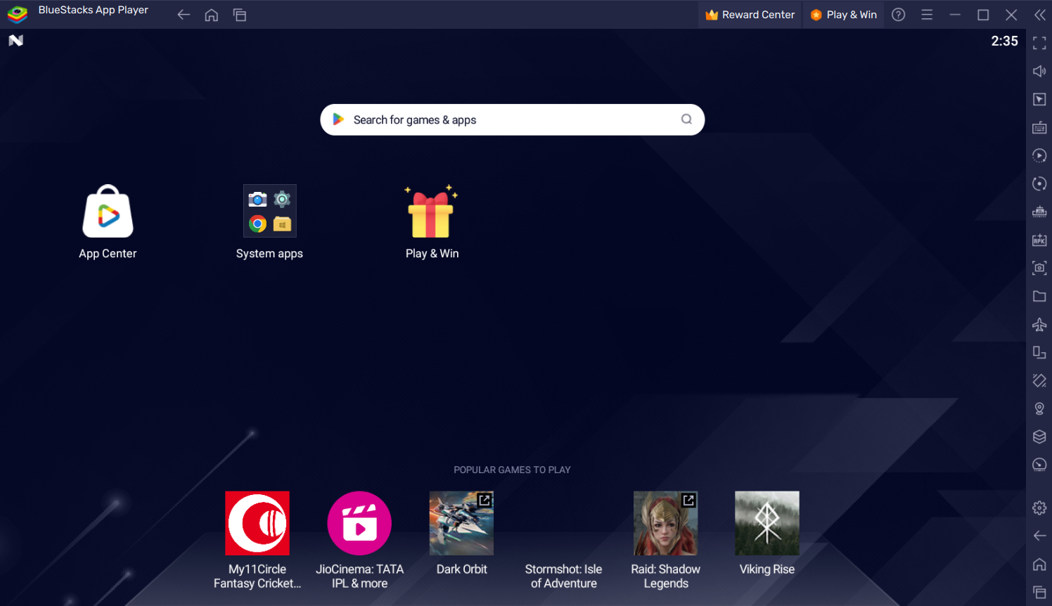Launch Viking Rise game thumbnail
The width and height of the screenshot is (1052, 606).
(767, 523)
